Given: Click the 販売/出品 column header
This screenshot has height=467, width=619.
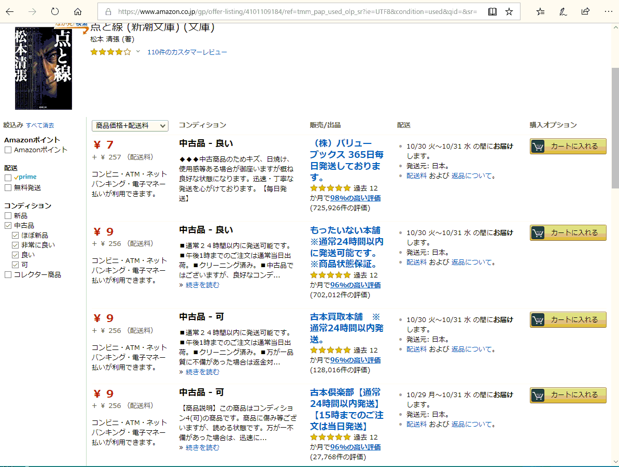Looking at the screenshot, I should (325, 125).
